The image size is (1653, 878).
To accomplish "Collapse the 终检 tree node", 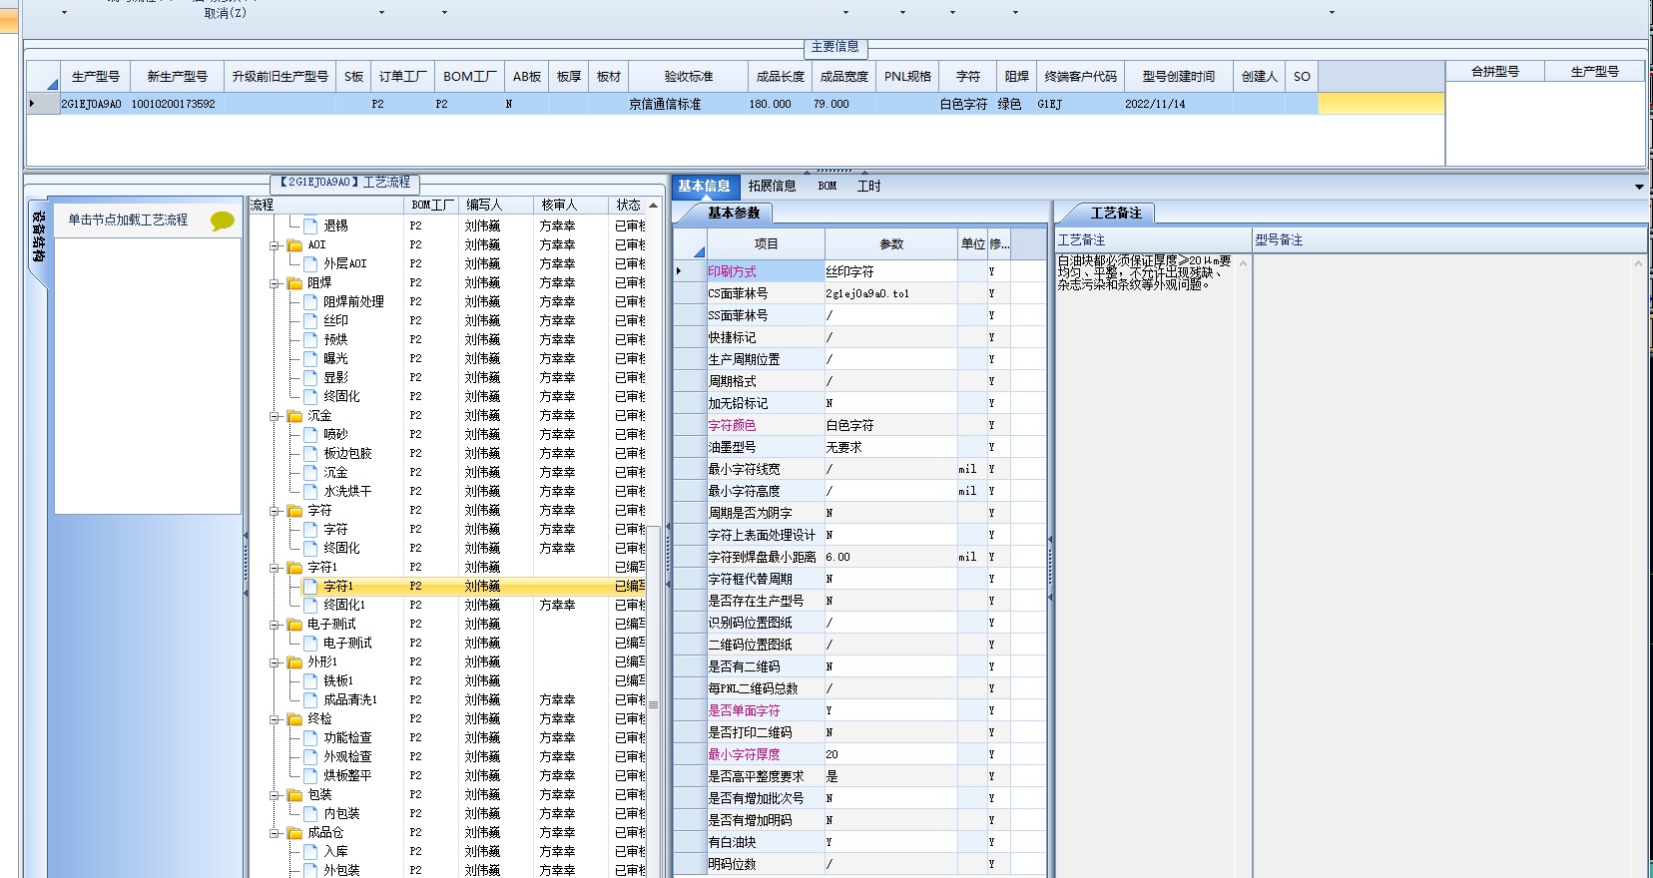I will (x=275, y=718).
